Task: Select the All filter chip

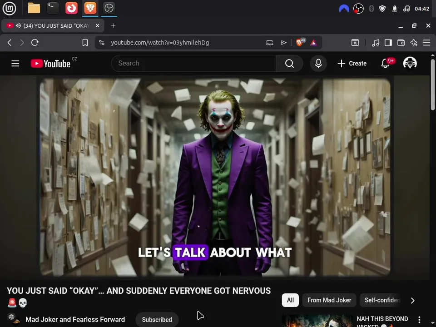Action: click(x=290, y=300)
